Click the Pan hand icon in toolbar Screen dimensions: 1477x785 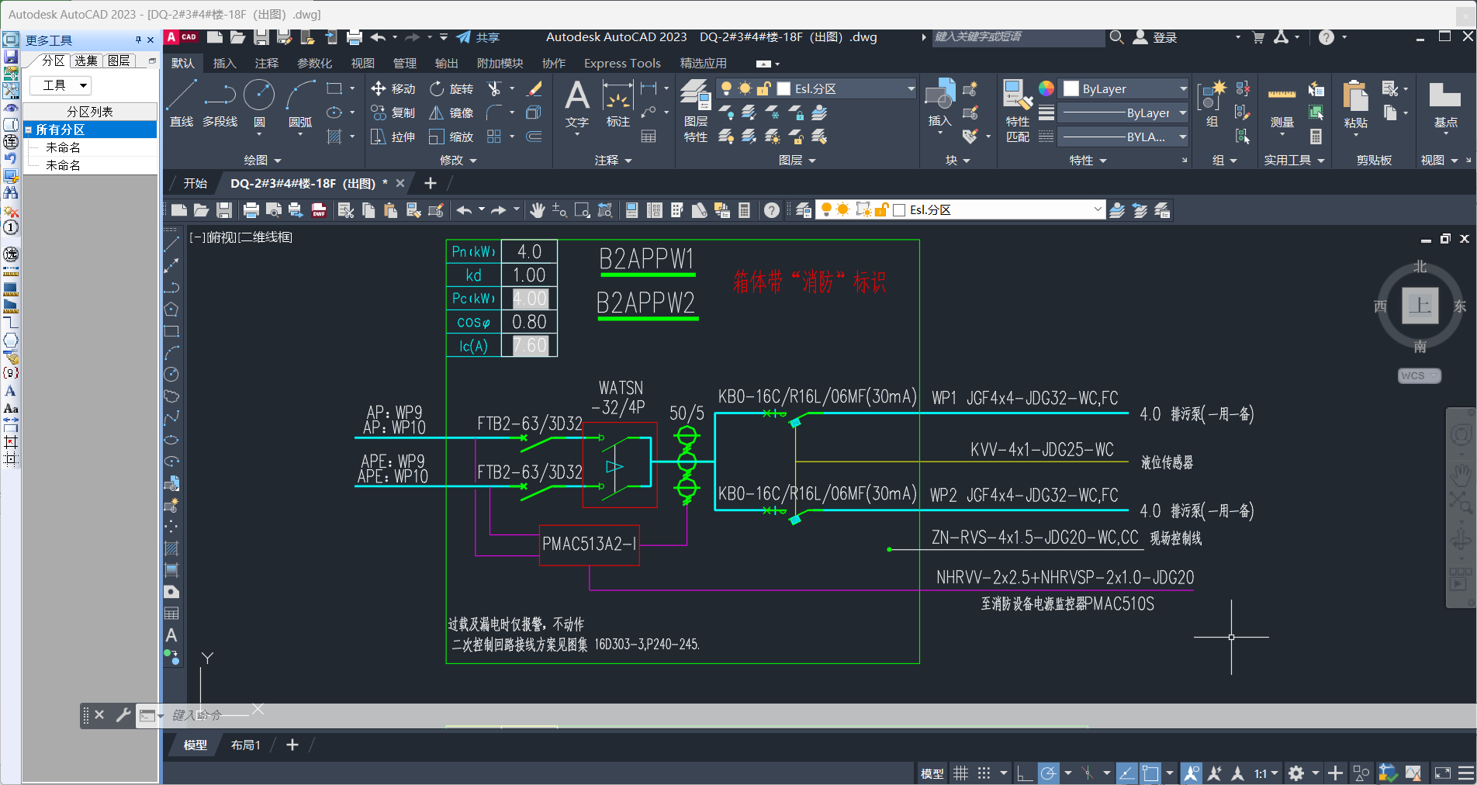pos(538,210)
